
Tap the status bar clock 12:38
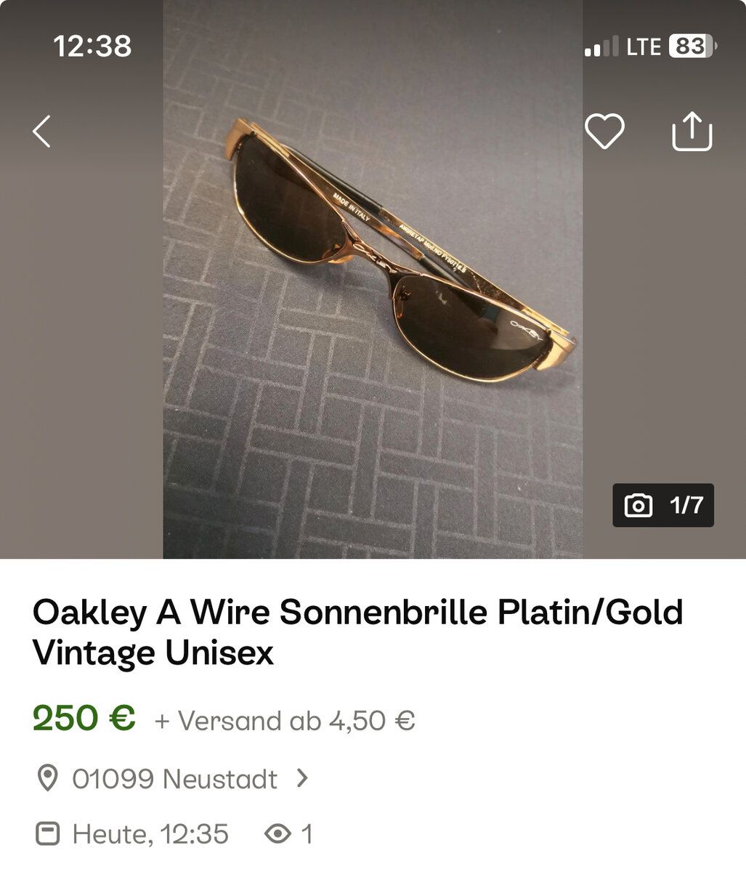[x=92, y=47]
